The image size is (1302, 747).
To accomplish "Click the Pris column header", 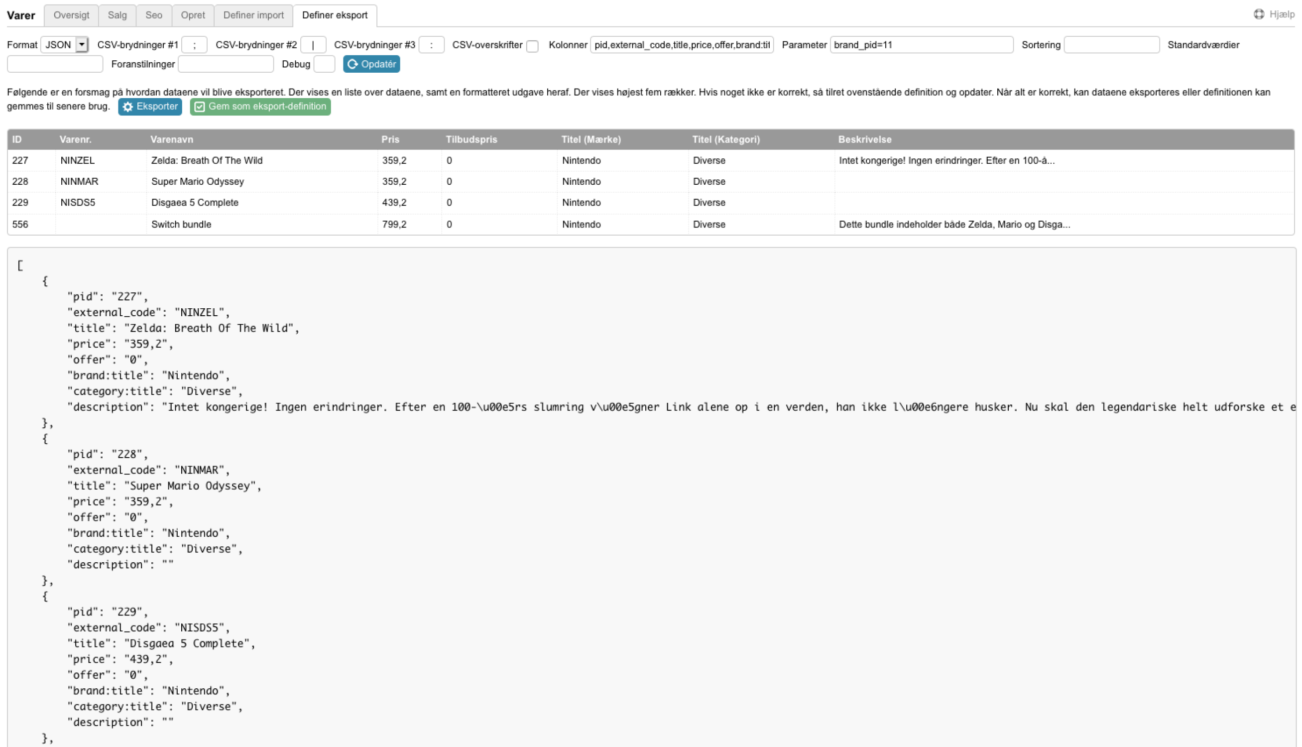I will pos(390,139).
